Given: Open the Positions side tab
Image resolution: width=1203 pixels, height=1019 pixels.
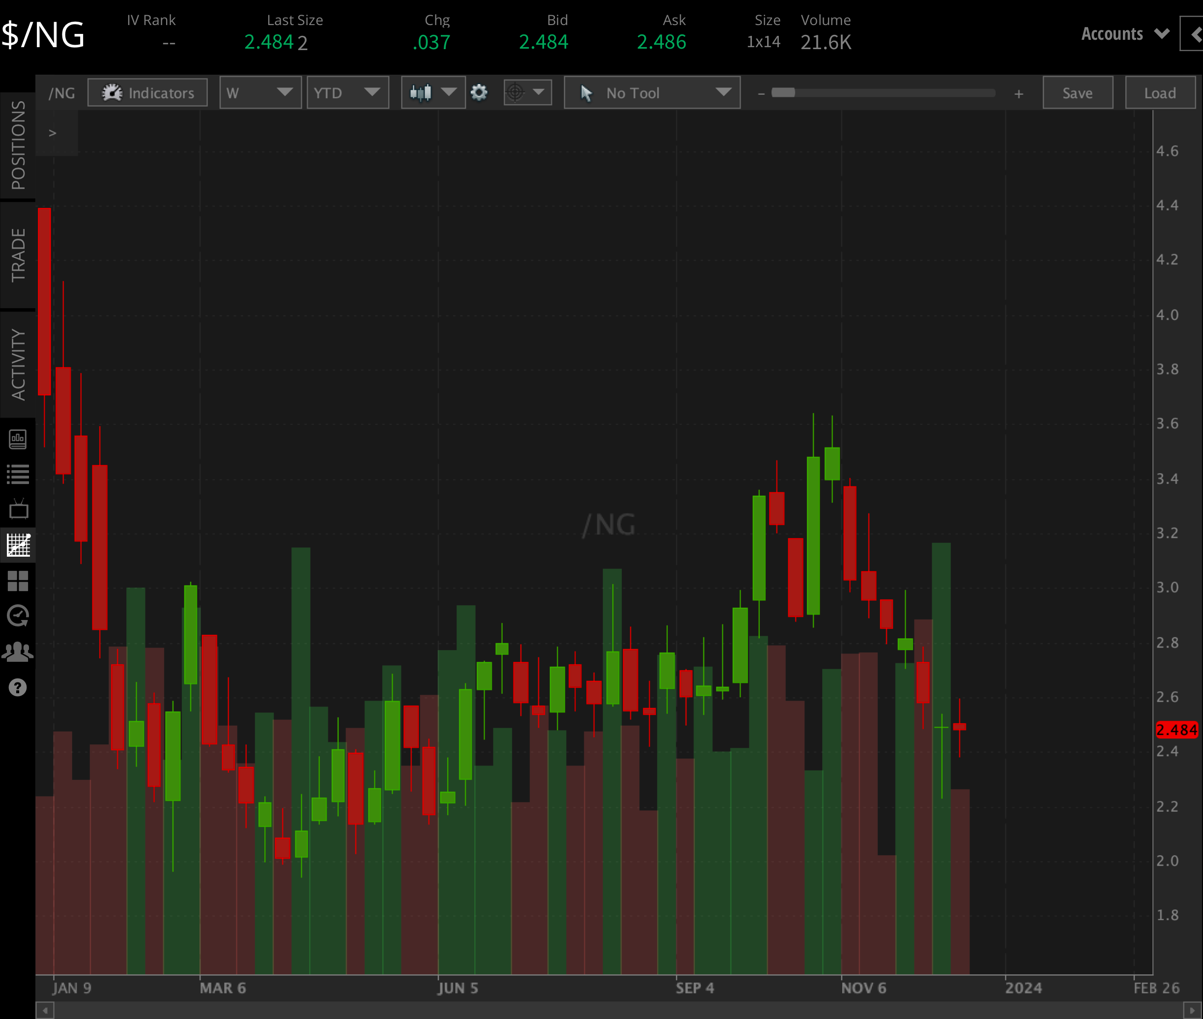Looking at the screenshot, I should tap(18, 145).
